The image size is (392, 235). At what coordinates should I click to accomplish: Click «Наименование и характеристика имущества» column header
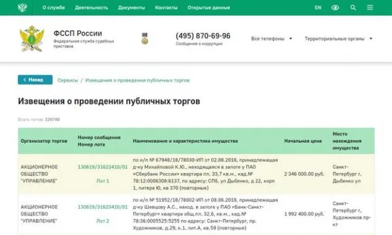[186, 141]
